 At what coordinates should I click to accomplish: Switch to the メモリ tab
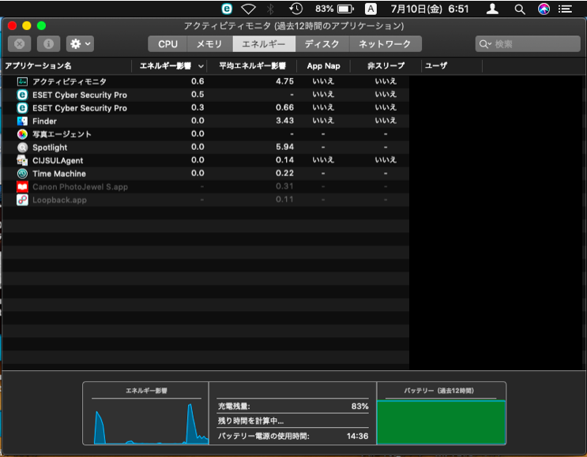pos(209,44)
